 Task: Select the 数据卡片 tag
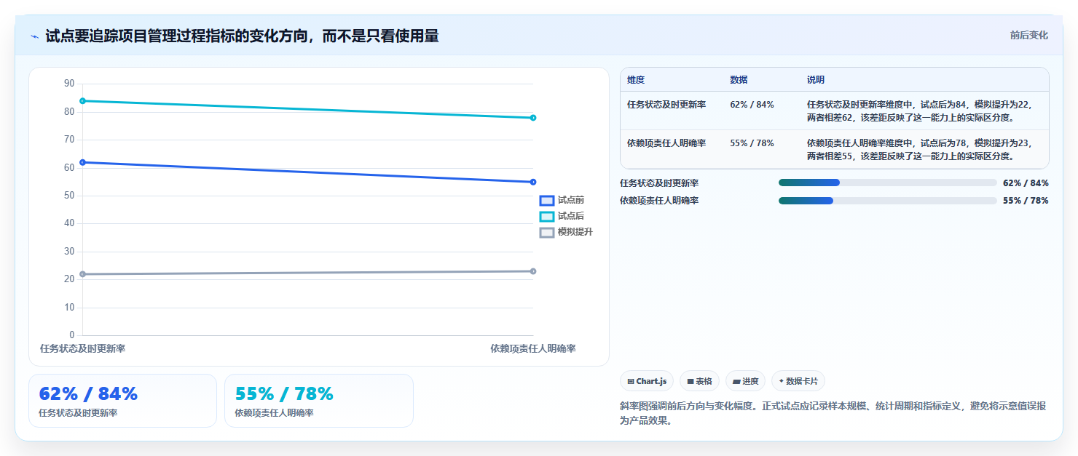798,381
